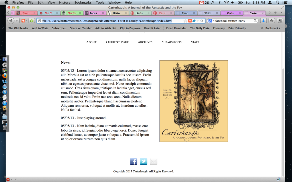Click the Adblock Plus icon in status bar

coord(8,179)
